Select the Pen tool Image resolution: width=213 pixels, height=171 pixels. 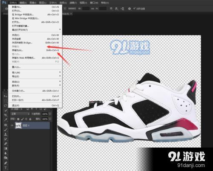(x=6, y=163)
